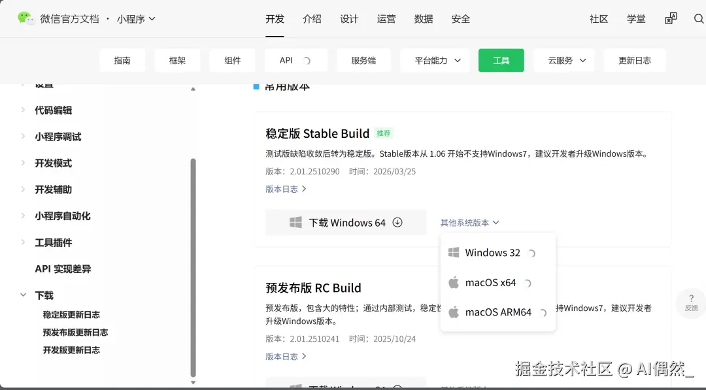Select the 指南 sub-navigation button

(122, 60)
